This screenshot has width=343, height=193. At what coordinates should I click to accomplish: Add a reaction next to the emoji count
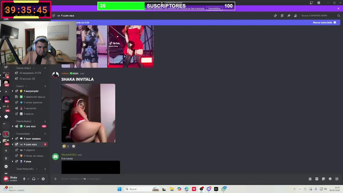click(x=74, y=146)
